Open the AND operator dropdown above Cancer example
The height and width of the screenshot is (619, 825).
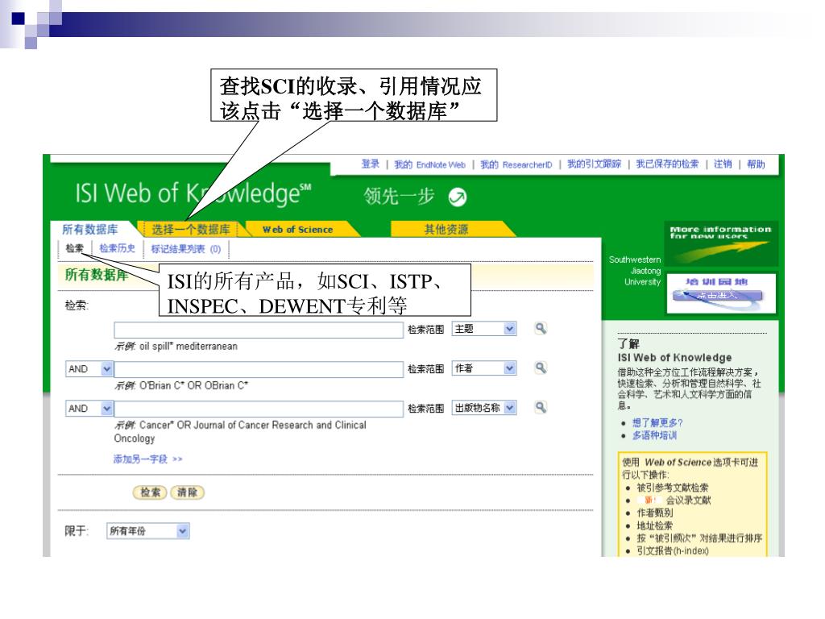click(89, 409)
